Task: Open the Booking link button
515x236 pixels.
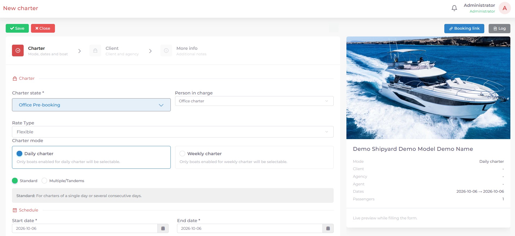Action: 464,28
